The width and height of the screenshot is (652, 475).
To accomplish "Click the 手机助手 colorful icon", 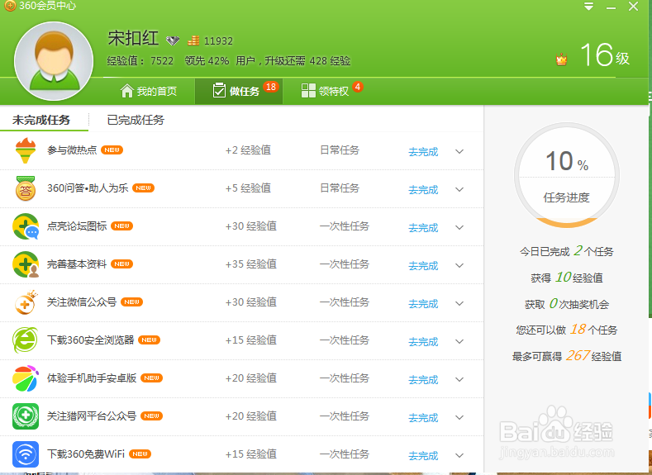I will 26,378.
